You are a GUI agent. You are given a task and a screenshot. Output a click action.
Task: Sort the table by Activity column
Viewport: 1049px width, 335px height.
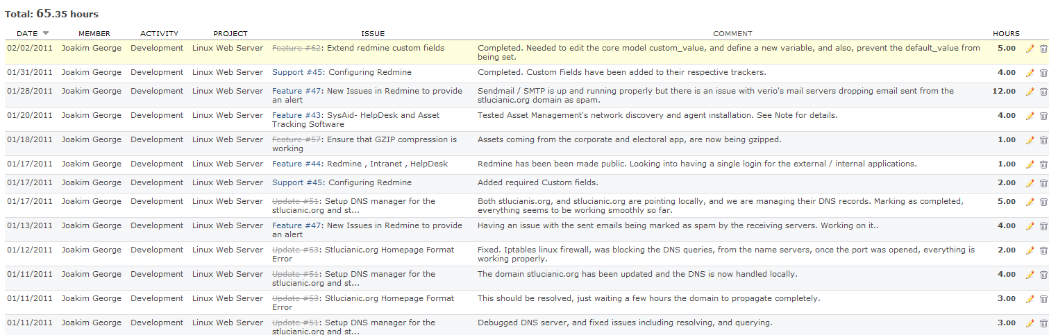[159, 33]
